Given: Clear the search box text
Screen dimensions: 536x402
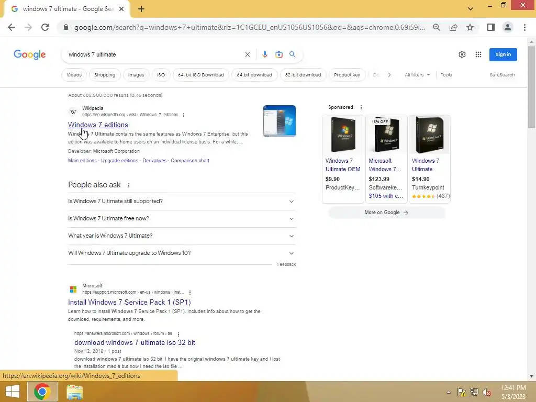Looking at the screenshot, I should tap(248, 54).
